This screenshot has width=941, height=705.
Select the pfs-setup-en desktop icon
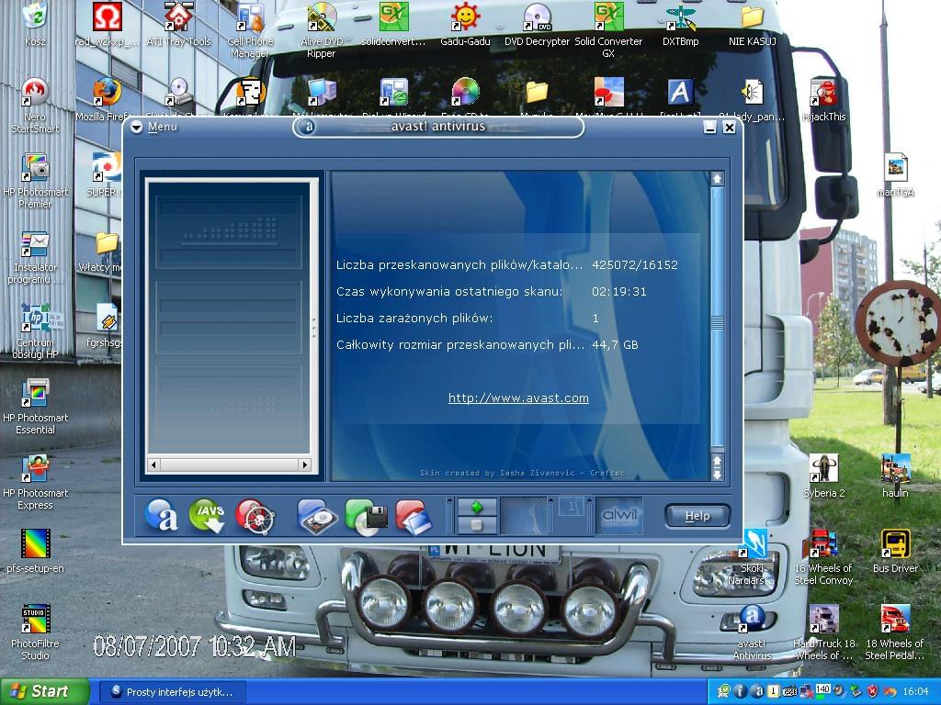click(35, 552)
